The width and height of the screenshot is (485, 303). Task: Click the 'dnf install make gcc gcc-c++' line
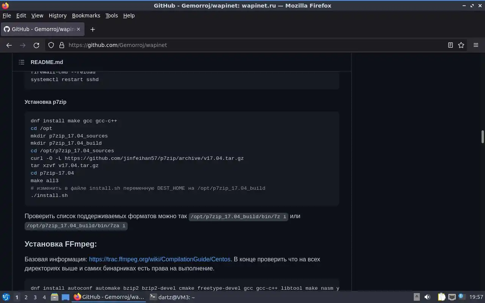click(x=74, y=121)
